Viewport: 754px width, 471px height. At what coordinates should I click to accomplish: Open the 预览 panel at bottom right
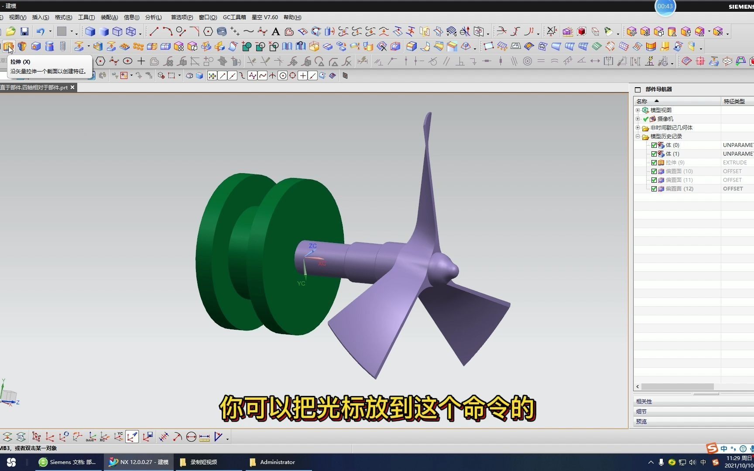click(641, 421)
